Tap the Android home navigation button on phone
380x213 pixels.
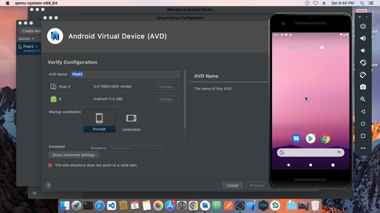311,165
